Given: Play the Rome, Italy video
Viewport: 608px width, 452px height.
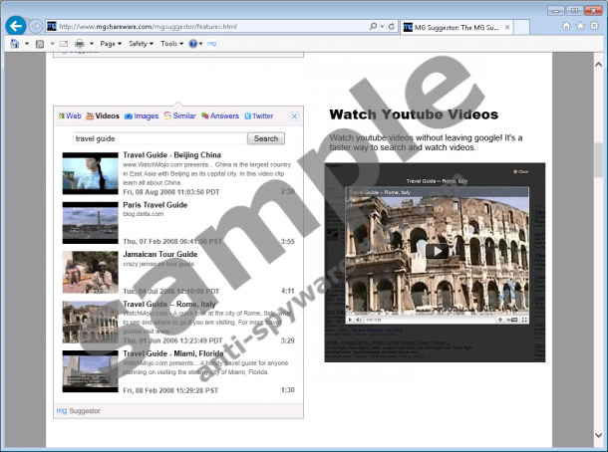Looking at the screenshot, I should [436, 251].
